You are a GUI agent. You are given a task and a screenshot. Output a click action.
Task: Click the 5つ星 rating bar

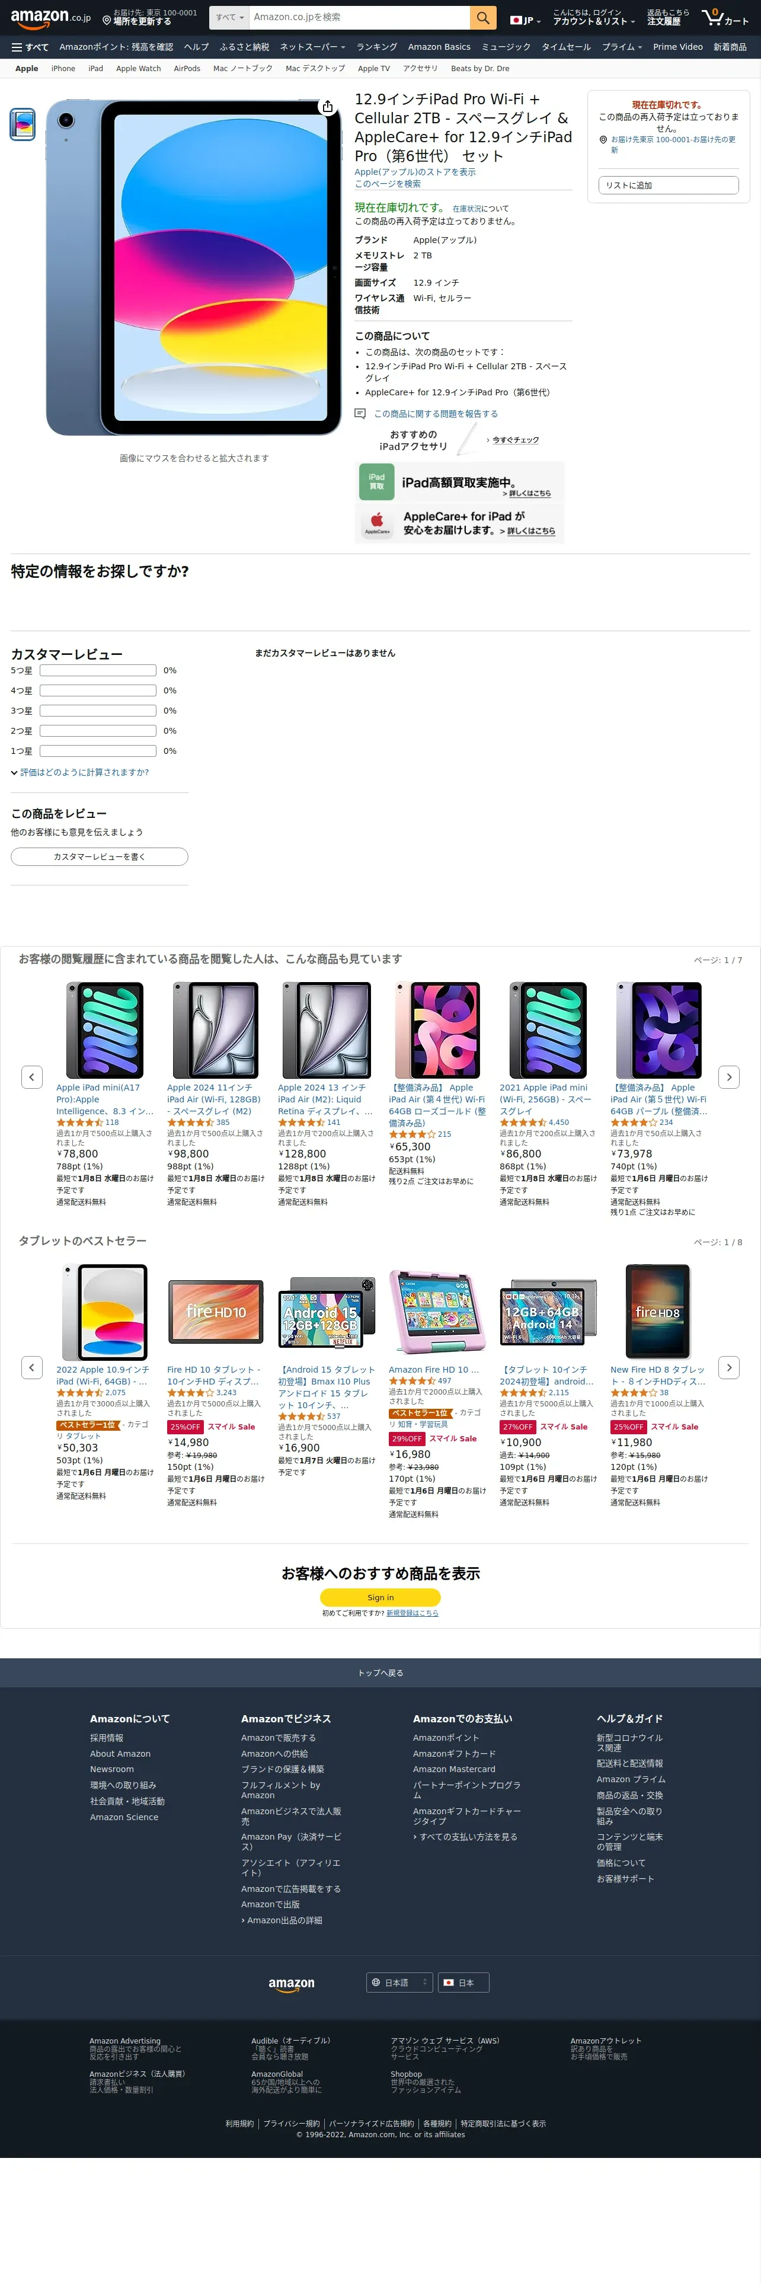pyautogui.click(x=98, y=671)
